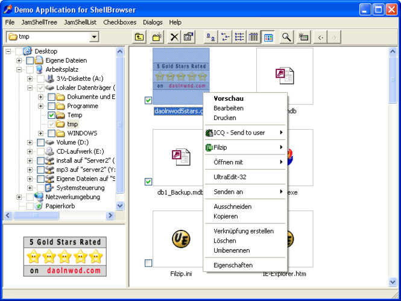This screenshot has height=301, width=401.
Task: Uncheck the Temp folder checkbox
Action: 51,115
